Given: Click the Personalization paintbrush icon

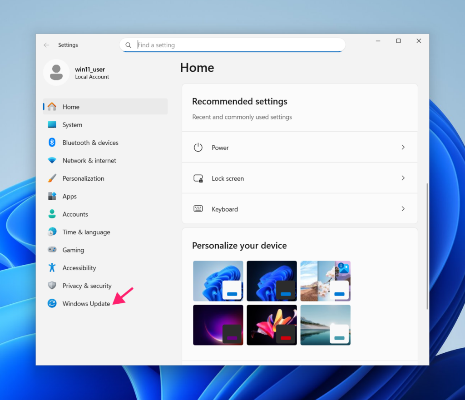Looking at the screenshot, I should [52, 178].
